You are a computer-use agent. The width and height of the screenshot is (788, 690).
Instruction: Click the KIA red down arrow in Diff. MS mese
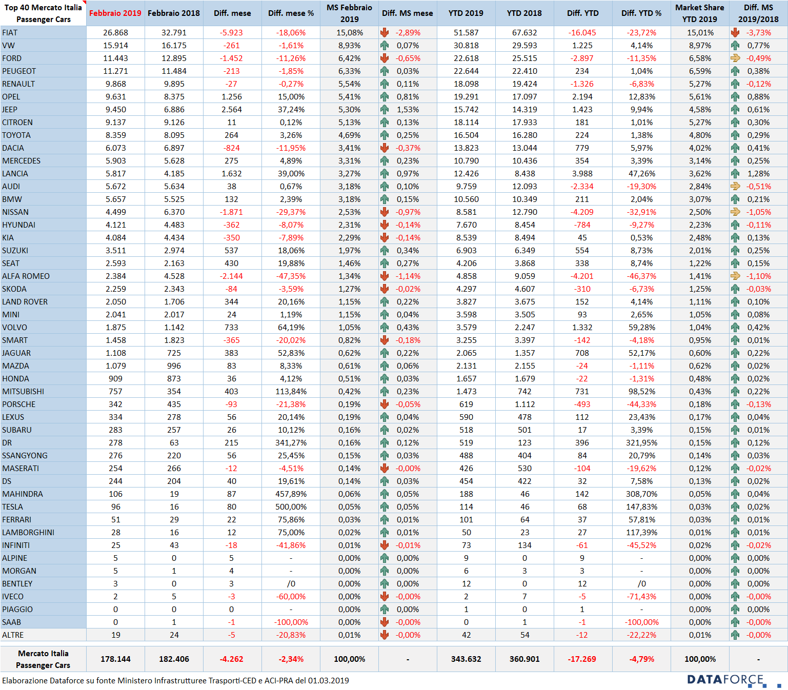pos(385,237)
